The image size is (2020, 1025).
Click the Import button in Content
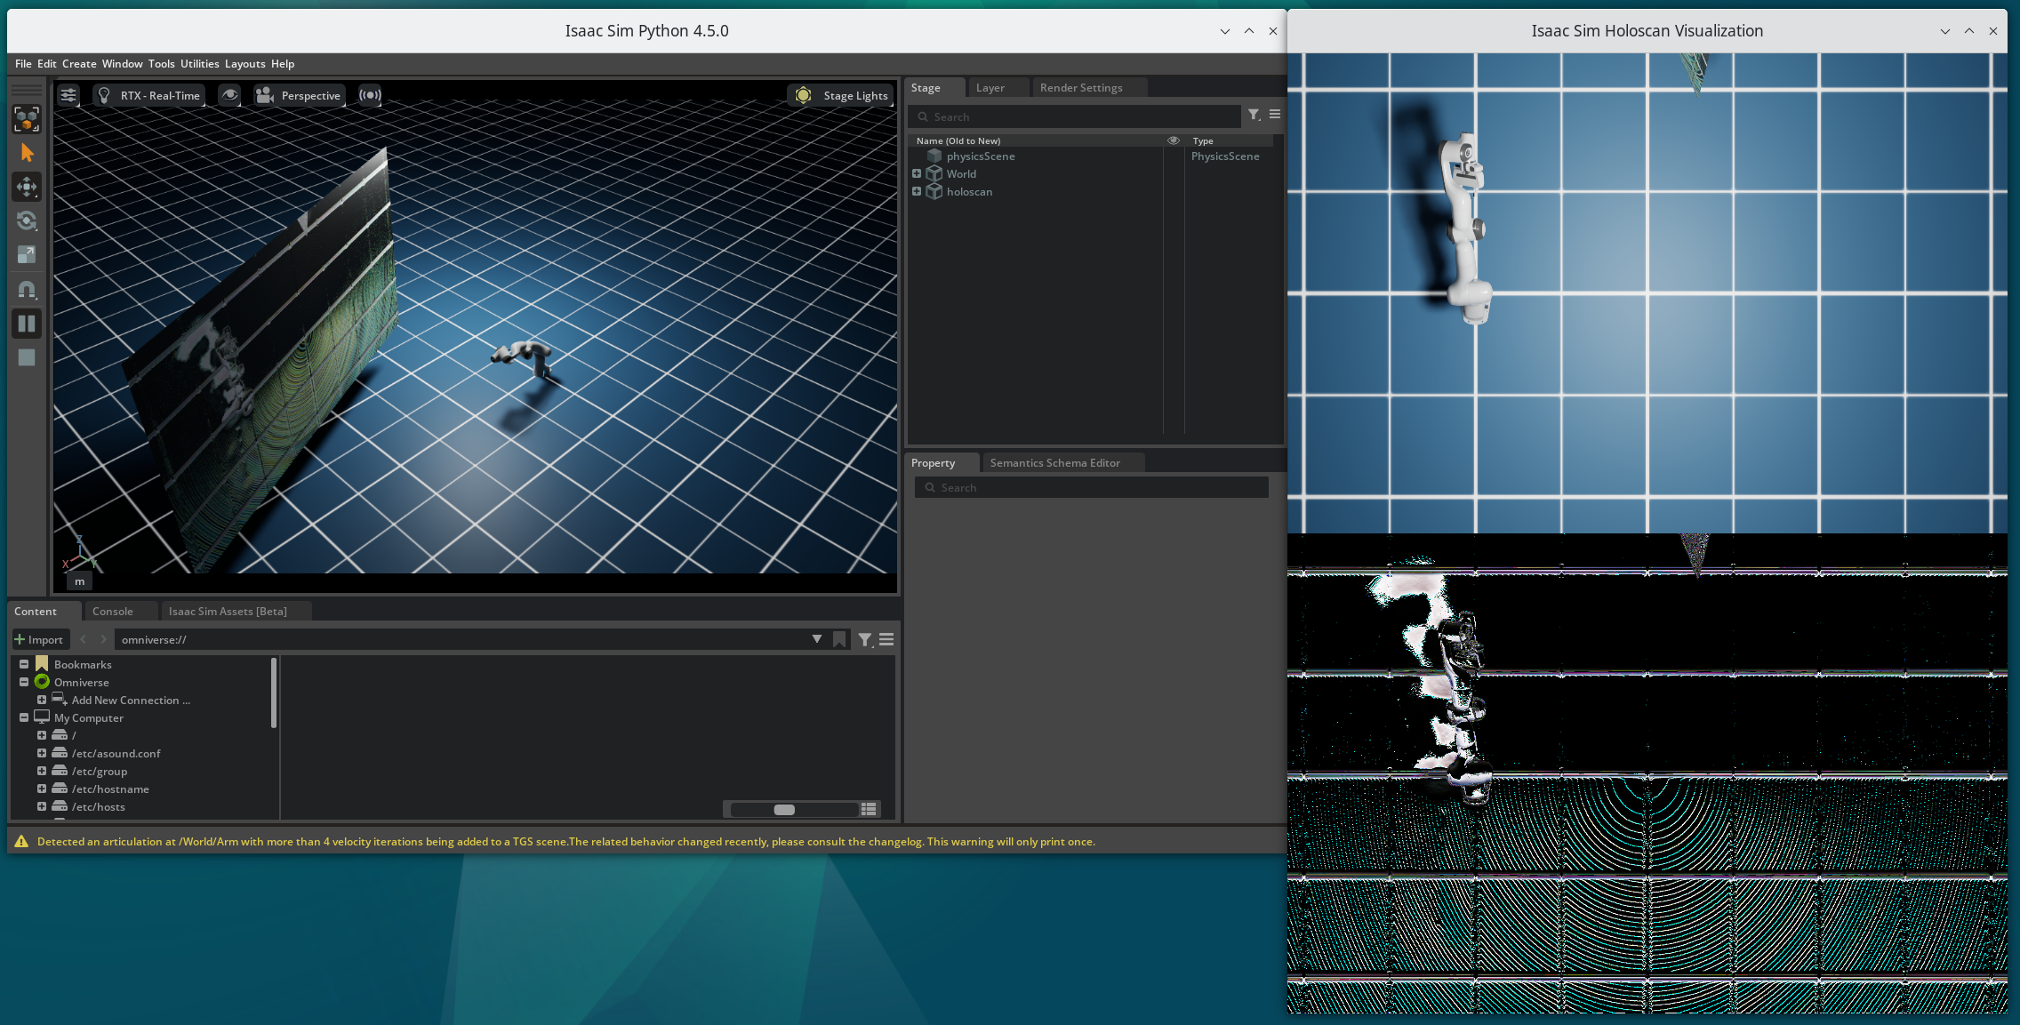click(39, 639)
